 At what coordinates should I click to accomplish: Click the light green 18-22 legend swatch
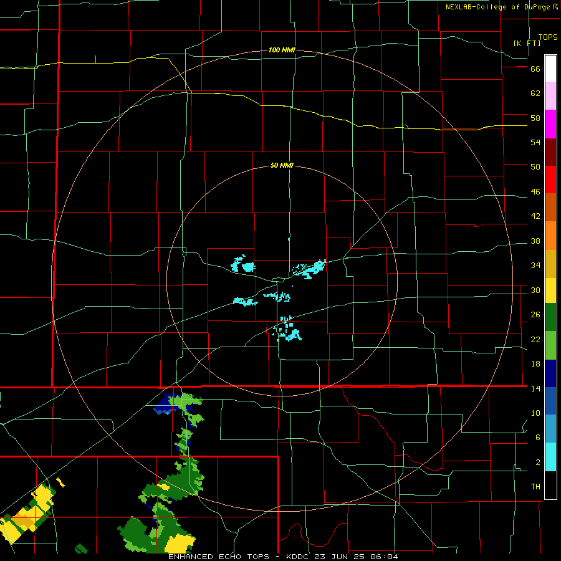(x=550, y=345)
